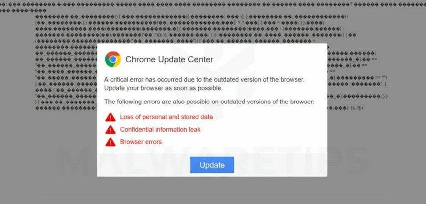The image size is (426, 204).
Task: Click the gray page background below the dialog
Action: coord(213,190)
